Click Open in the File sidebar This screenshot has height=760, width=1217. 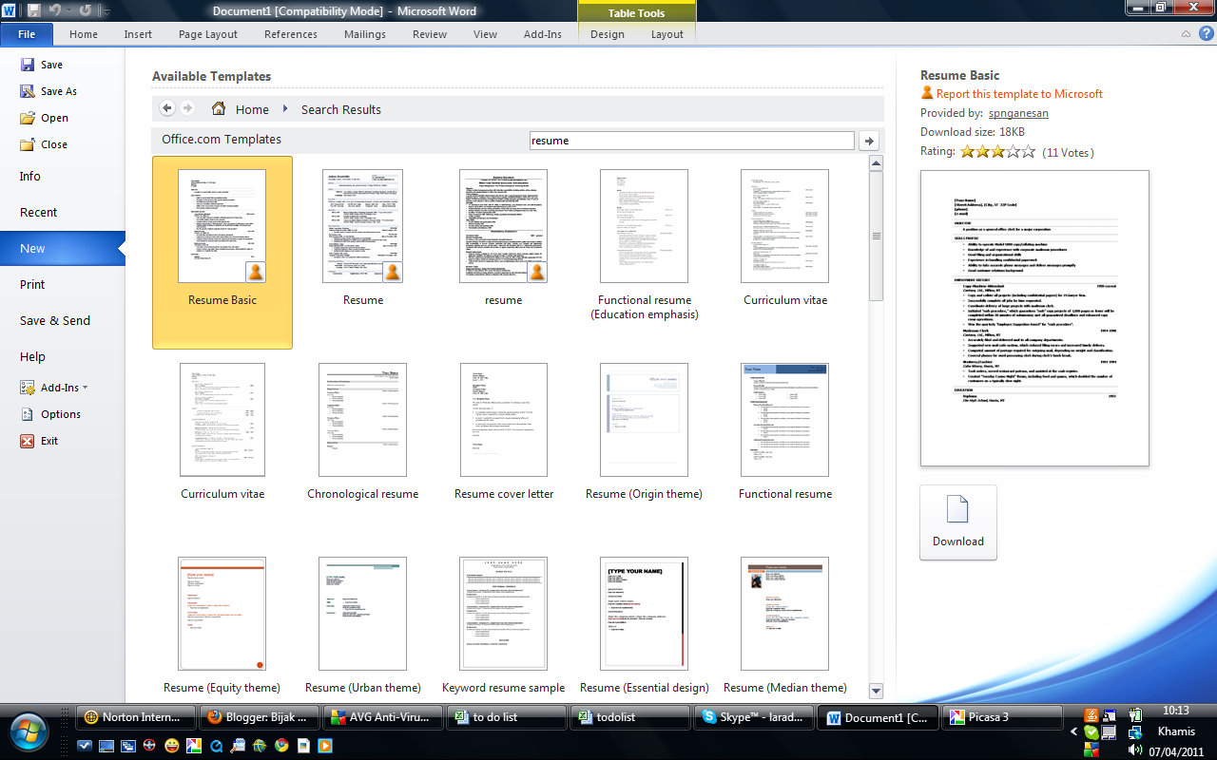(44, 118)
